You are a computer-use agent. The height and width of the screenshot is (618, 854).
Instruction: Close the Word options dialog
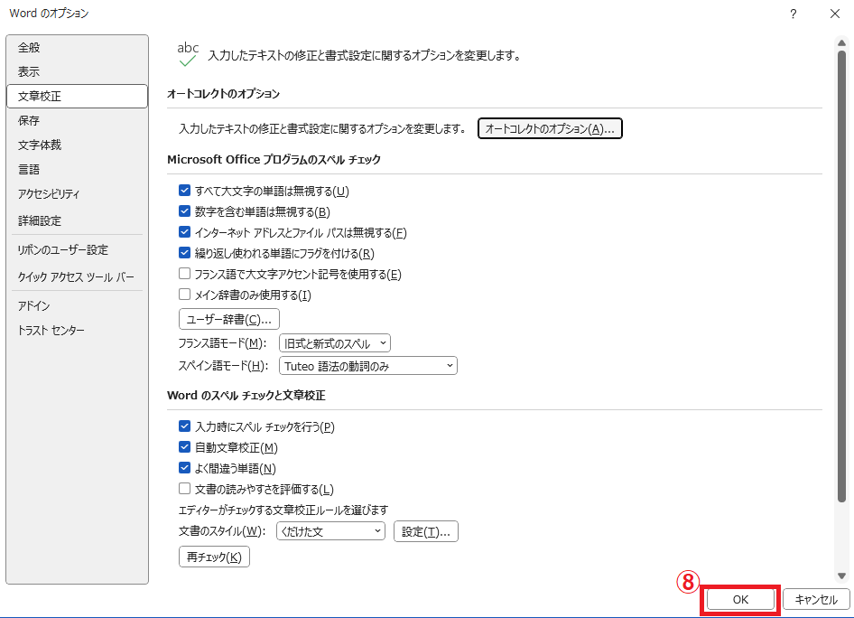coord(835,14)
